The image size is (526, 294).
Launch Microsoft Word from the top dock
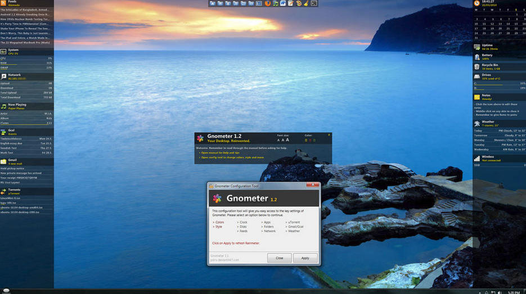283,3
